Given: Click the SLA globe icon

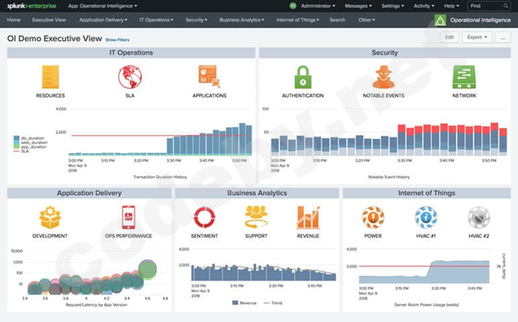Looking at the screenshot, I should 131,77.
